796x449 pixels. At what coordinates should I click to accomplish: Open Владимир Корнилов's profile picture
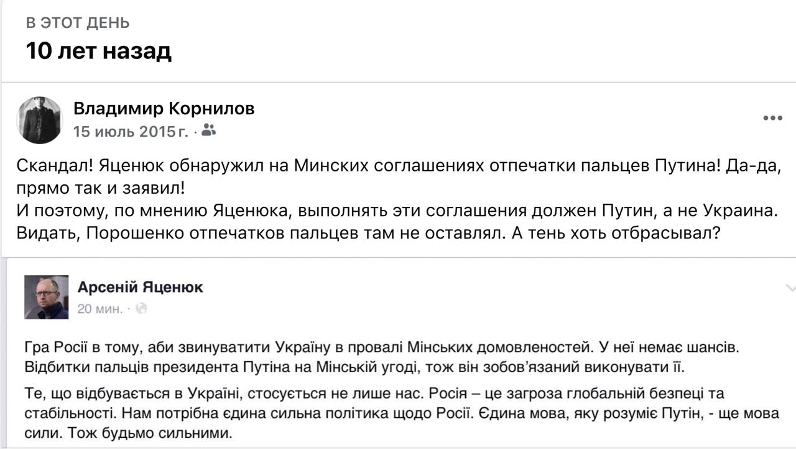[x=40, y=120]
